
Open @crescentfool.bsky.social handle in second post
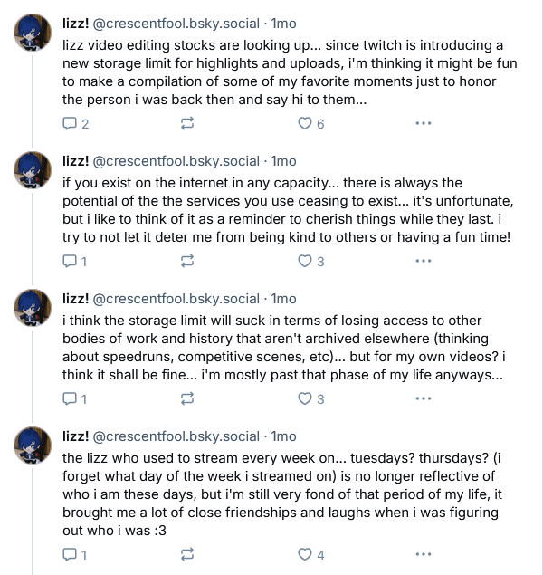pos(176,161)
